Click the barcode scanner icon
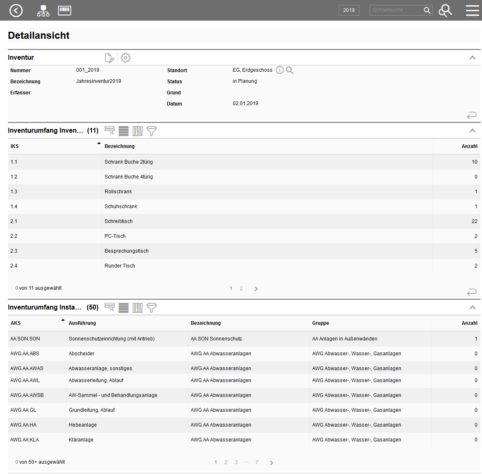Image resolution: width=482 pixels, height=474 pixels. 65,10
